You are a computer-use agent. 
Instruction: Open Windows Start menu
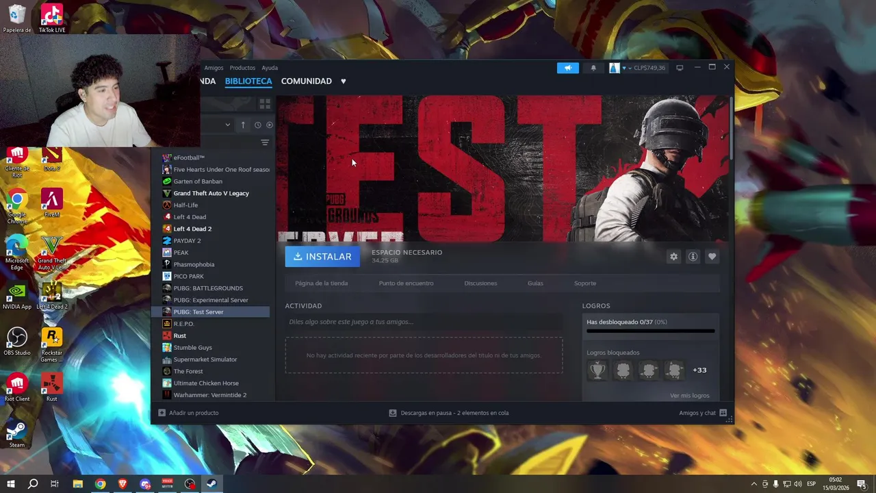click(11, 484)
